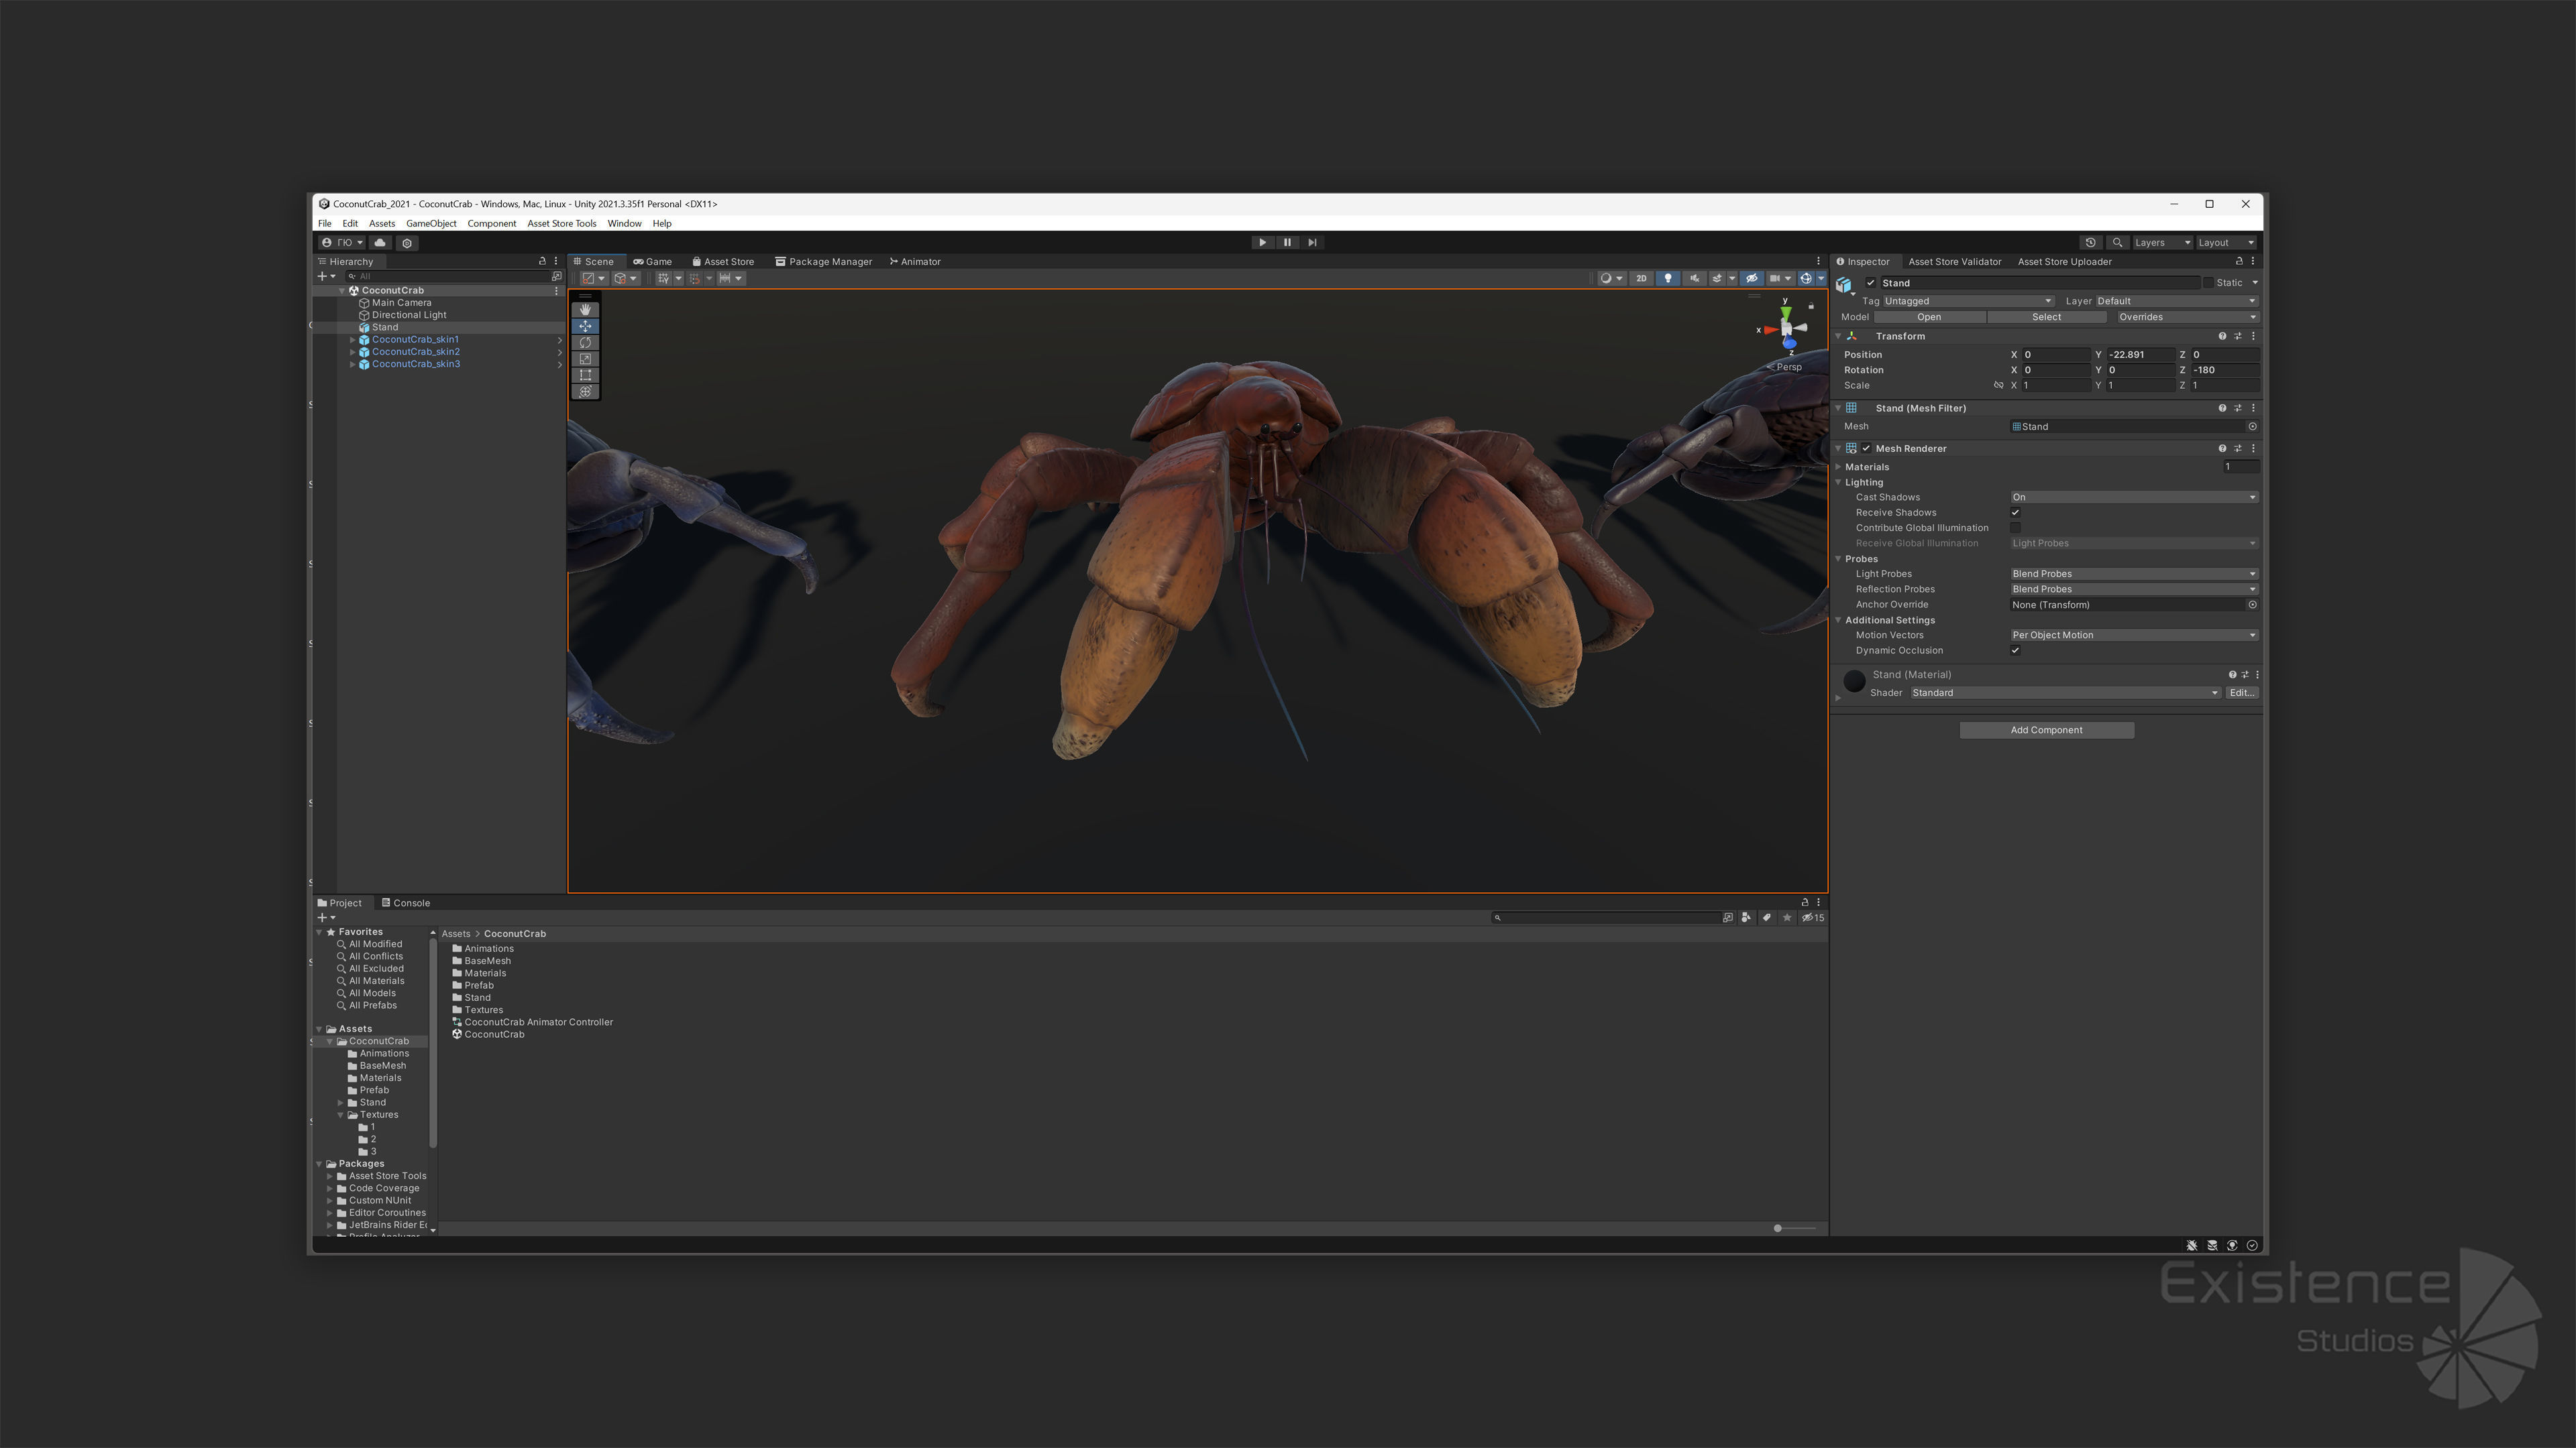Screen dimensions: 2576x1448
Task: Toggle scene lighting bulb icon
Action: (1667, 279)
